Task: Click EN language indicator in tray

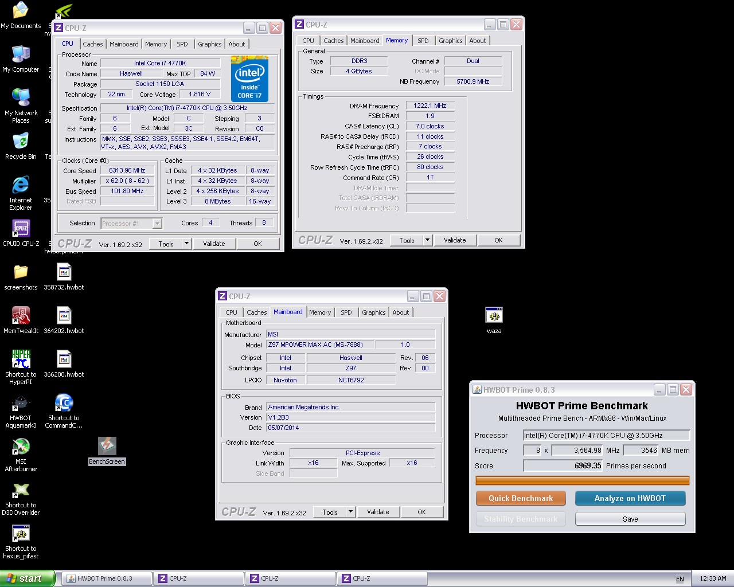Action: point(680,579)
